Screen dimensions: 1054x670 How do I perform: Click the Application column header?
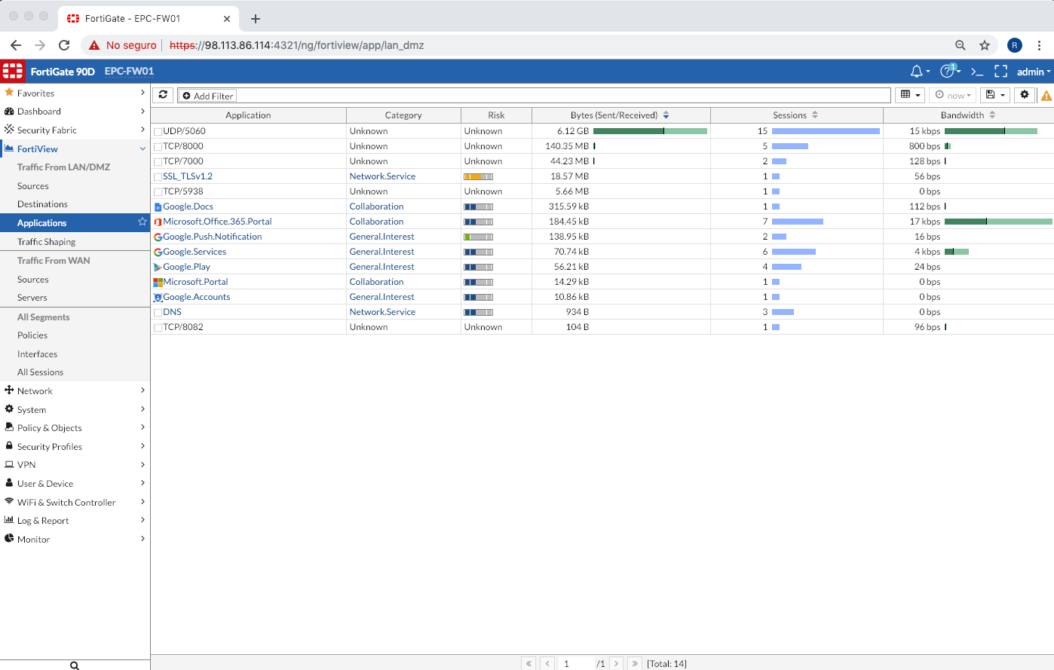click(248, 115)
